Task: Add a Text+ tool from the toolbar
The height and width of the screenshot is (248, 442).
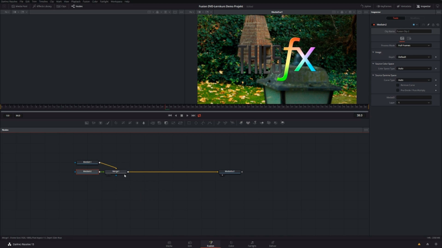Action: pos(101,123)
